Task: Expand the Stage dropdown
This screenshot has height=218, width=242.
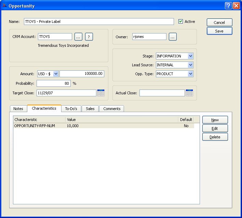Action: coord(190,56)
